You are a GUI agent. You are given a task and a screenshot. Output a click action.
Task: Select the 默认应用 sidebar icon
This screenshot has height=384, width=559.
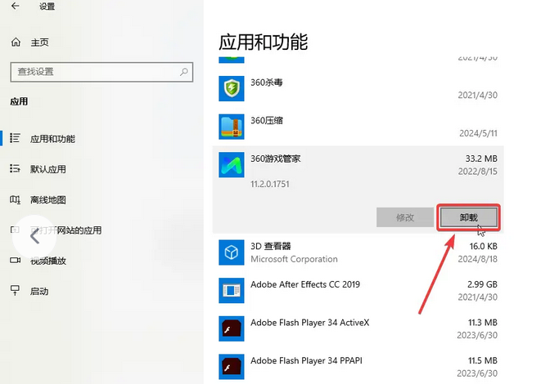[15, 168]
